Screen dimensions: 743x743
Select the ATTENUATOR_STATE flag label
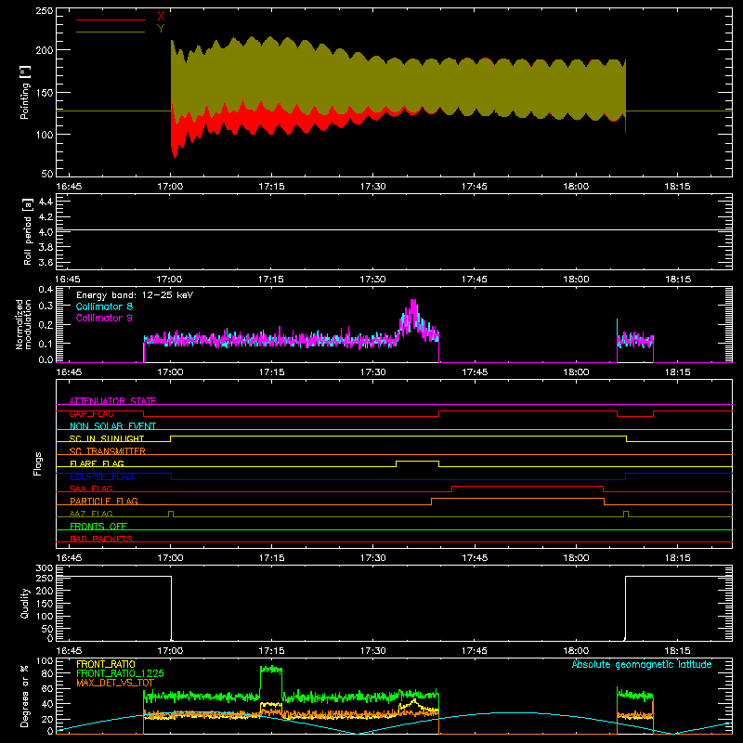112,401
